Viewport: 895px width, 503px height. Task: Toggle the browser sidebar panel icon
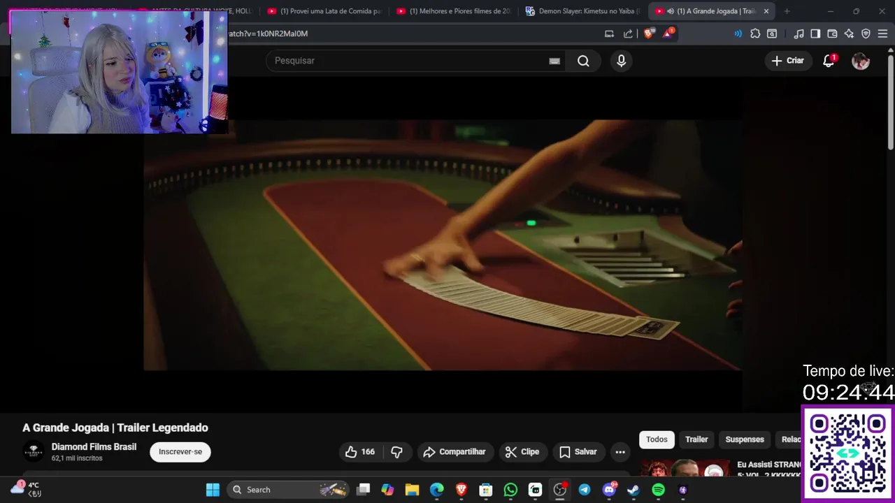(x=815, y=34)
